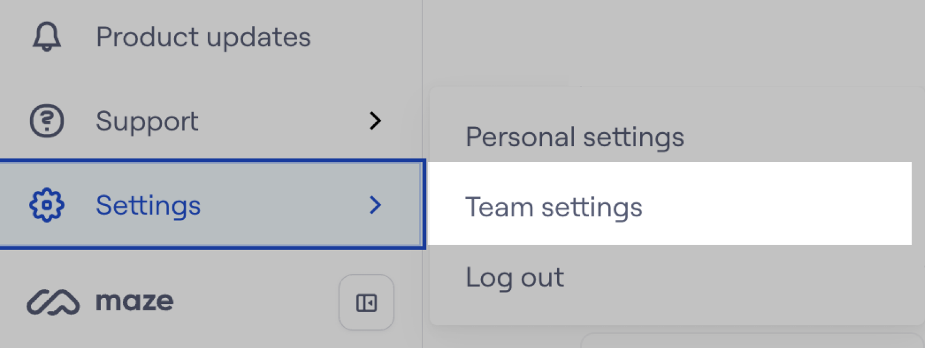Click the maze wordmark text
The height and width of the screenshot is (348, 925).
pyautogui.click(x=135, y=301)
